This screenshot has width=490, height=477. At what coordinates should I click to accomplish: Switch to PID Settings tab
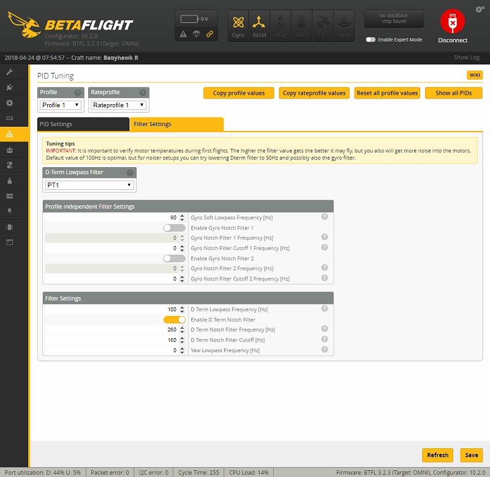[83, 124]
